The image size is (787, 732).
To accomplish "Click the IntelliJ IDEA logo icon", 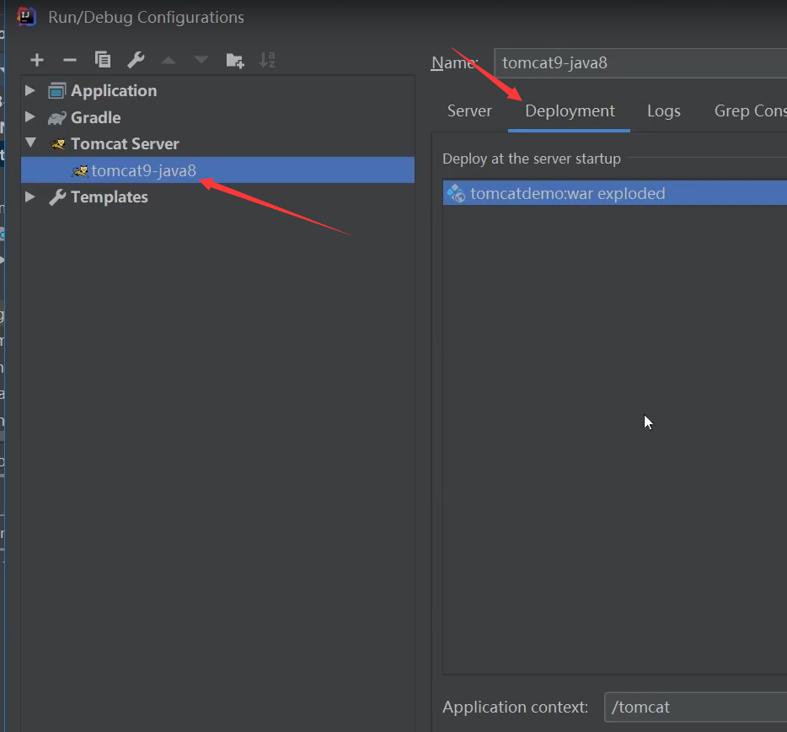I will click(x=27, y=17).
